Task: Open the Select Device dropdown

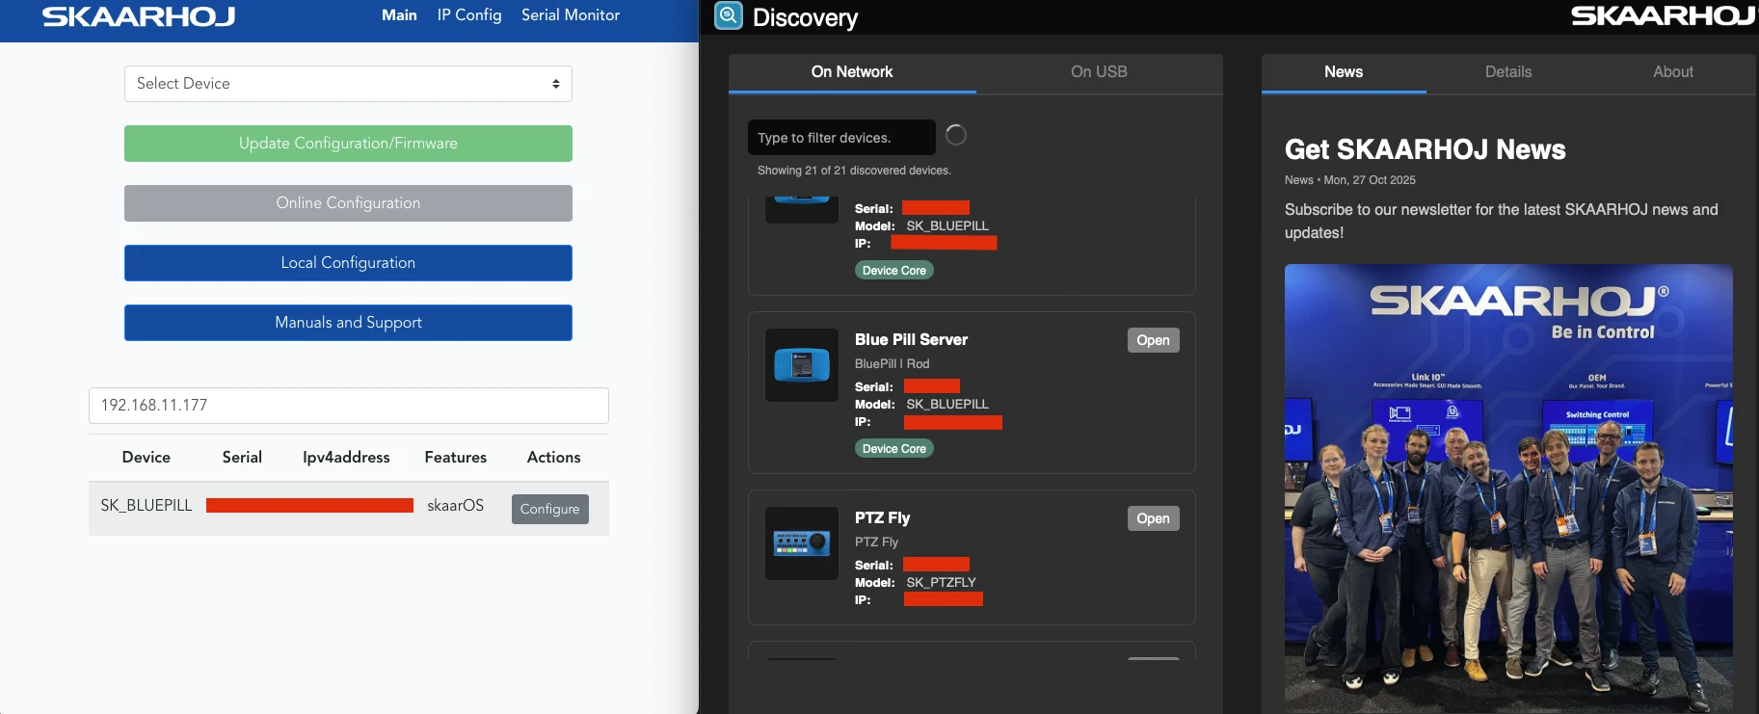Action: [x=348, y=84]
